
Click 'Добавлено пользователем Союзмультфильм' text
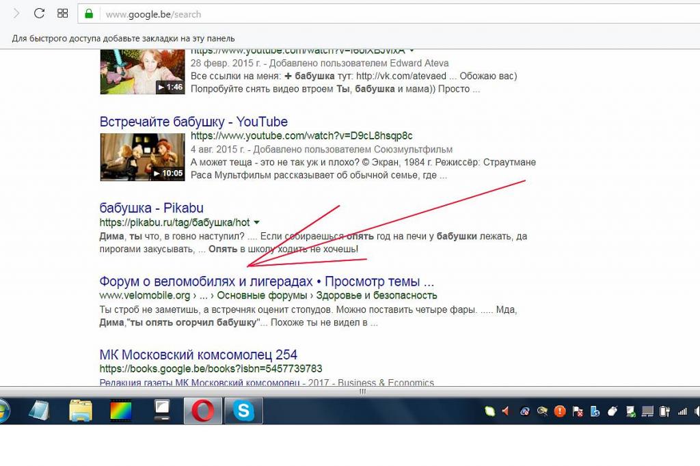click(353, 149)
